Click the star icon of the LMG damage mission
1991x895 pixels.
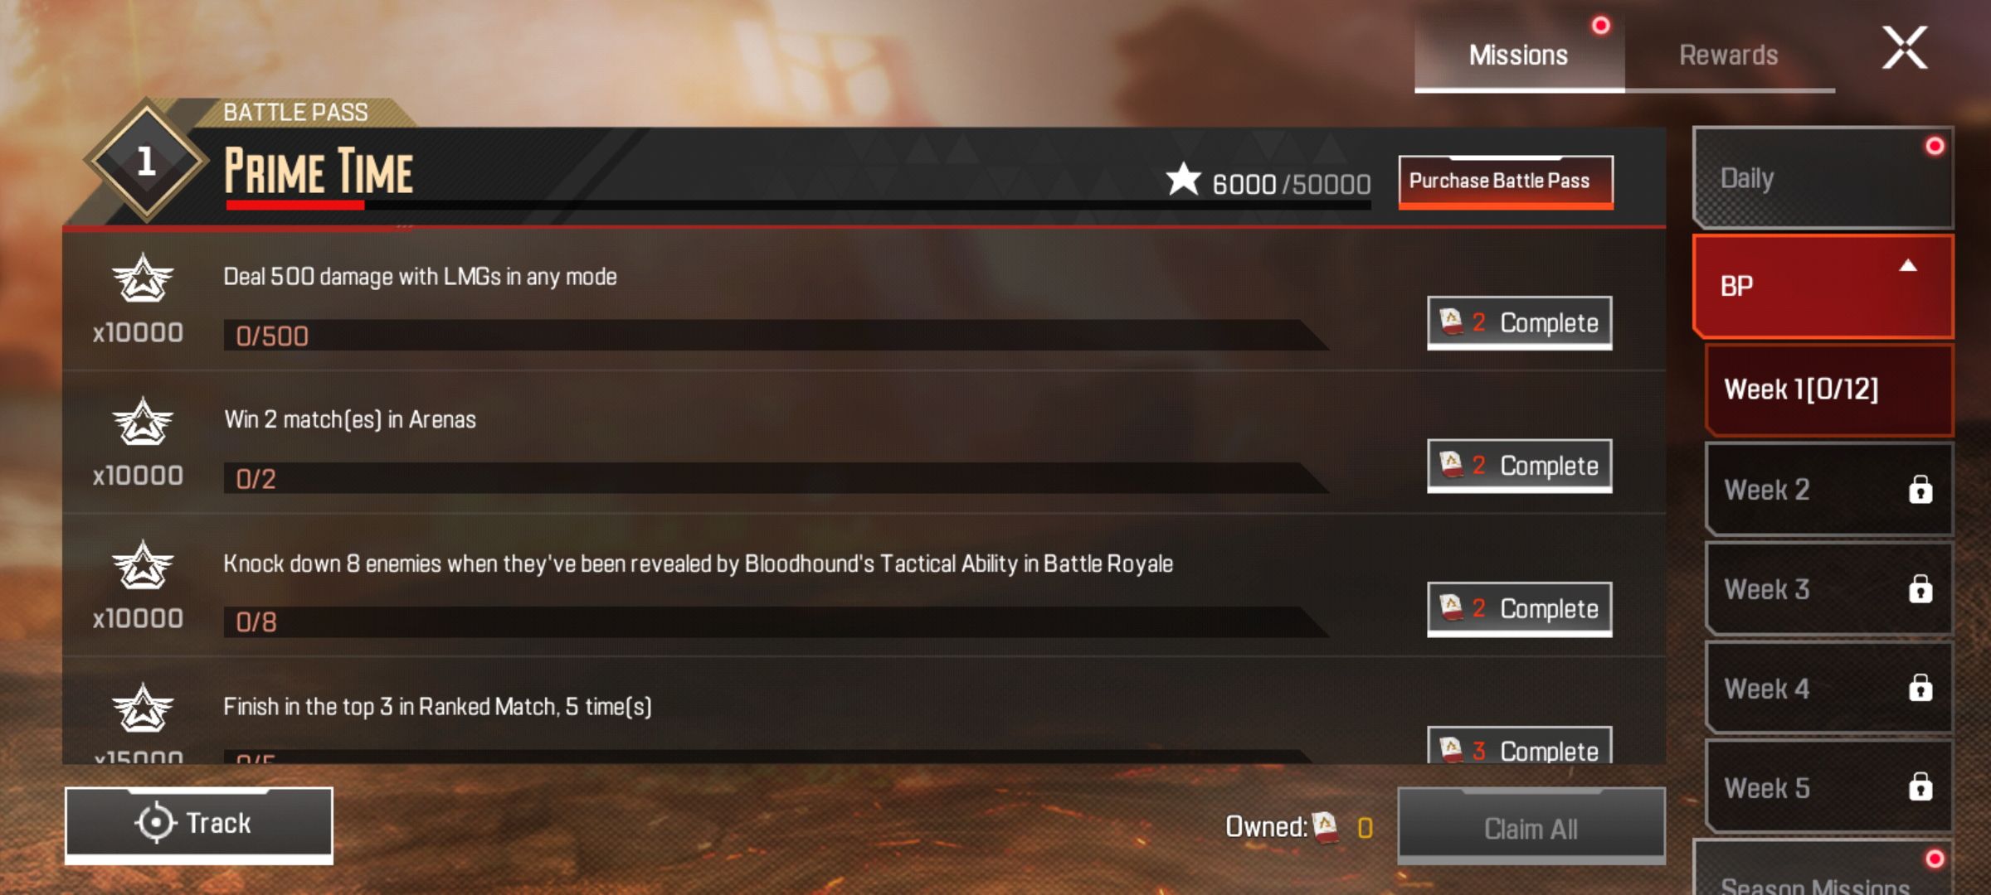[143, 278]
